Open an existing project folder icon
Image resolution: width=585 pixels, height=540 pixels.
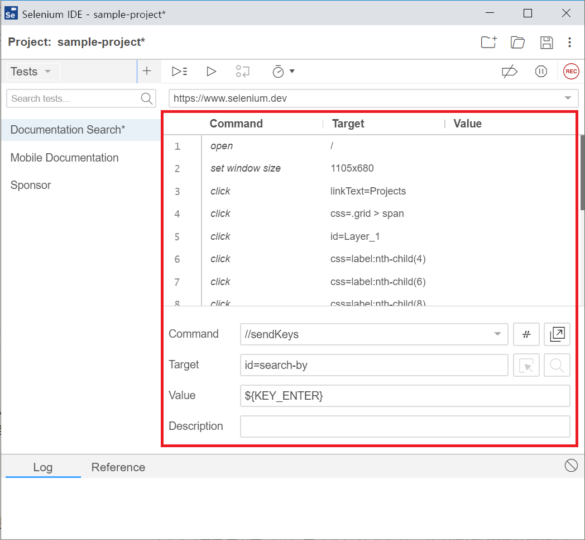(x=517, y=42)
